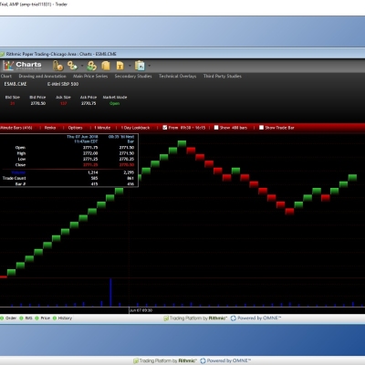Click the gold text T toolbar icon

[x=120, y=66]
